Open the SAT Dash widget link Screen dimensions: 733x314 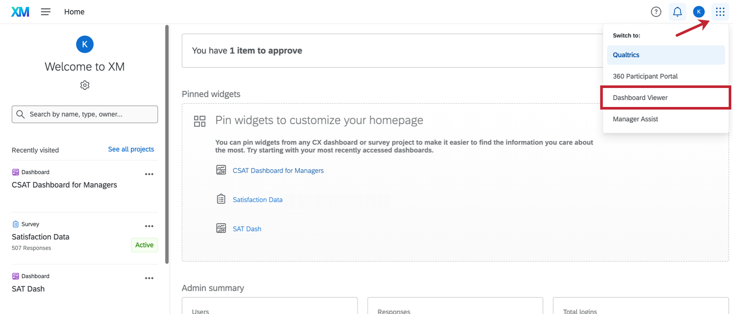(247, 229)
